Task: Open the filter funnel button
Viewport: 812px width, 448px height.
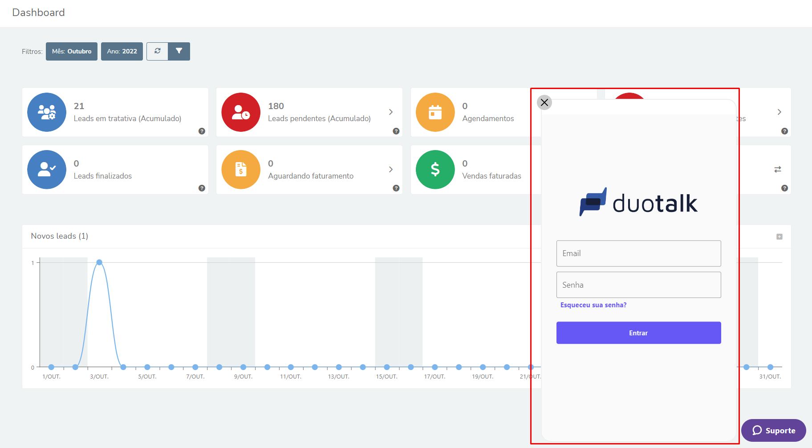Action: tap(179, 51)
